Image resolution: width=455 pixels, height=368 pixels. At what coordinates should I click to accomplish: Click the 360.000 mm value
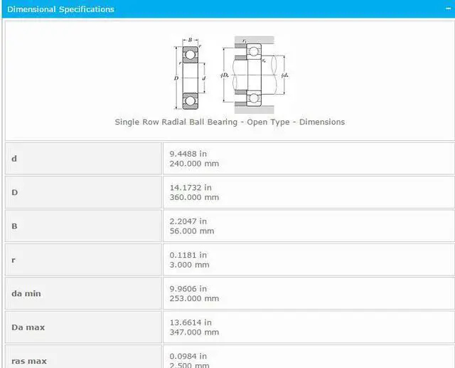click(194, 197)
